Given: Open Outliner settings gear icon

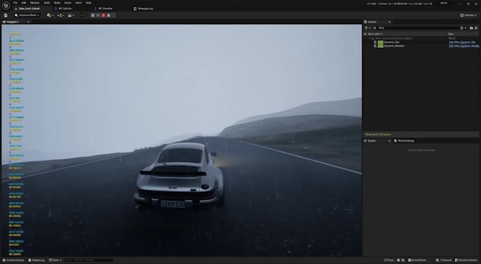Looking at the screenshot, I should click(x=476, y=28).
